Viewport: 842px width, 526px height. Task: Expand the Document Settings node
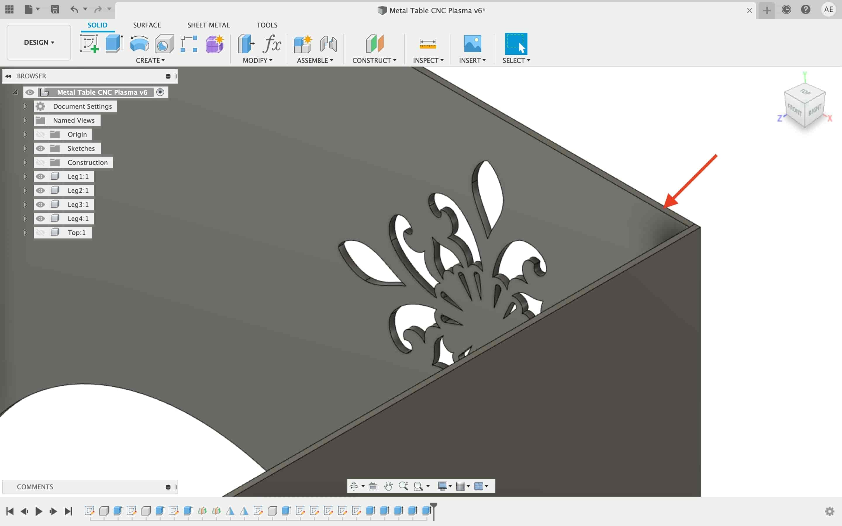(x=25, y=106)
